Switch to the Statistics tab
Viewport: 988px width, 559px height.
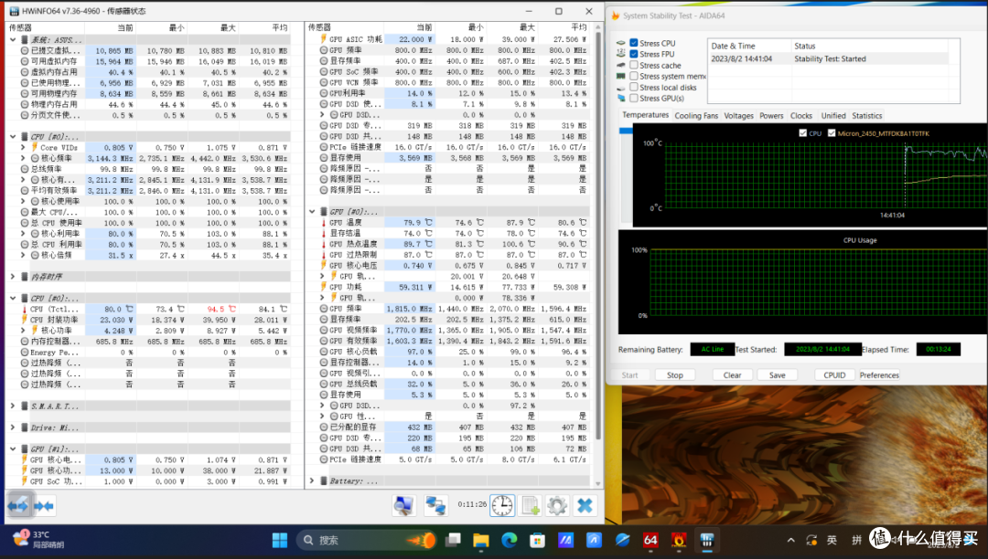867,116
